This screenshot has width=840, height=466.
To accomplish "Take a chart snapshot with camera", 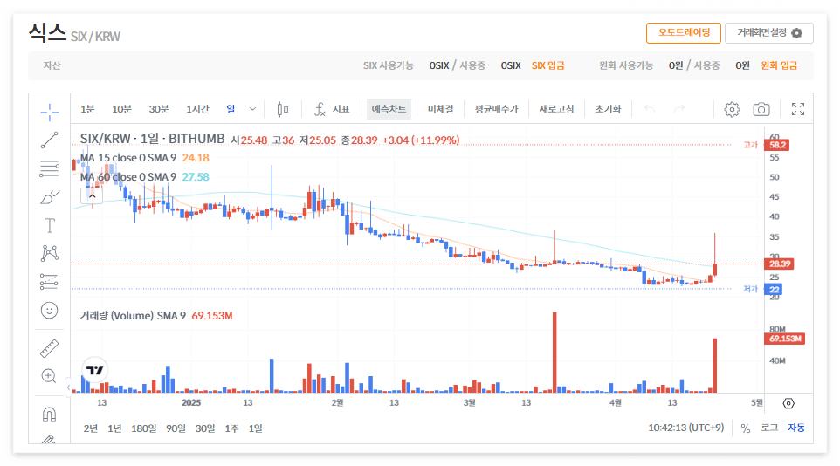I will pos(761,109).
